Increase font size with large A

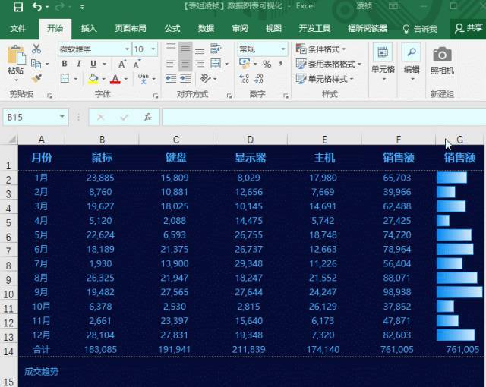(122, 64)
